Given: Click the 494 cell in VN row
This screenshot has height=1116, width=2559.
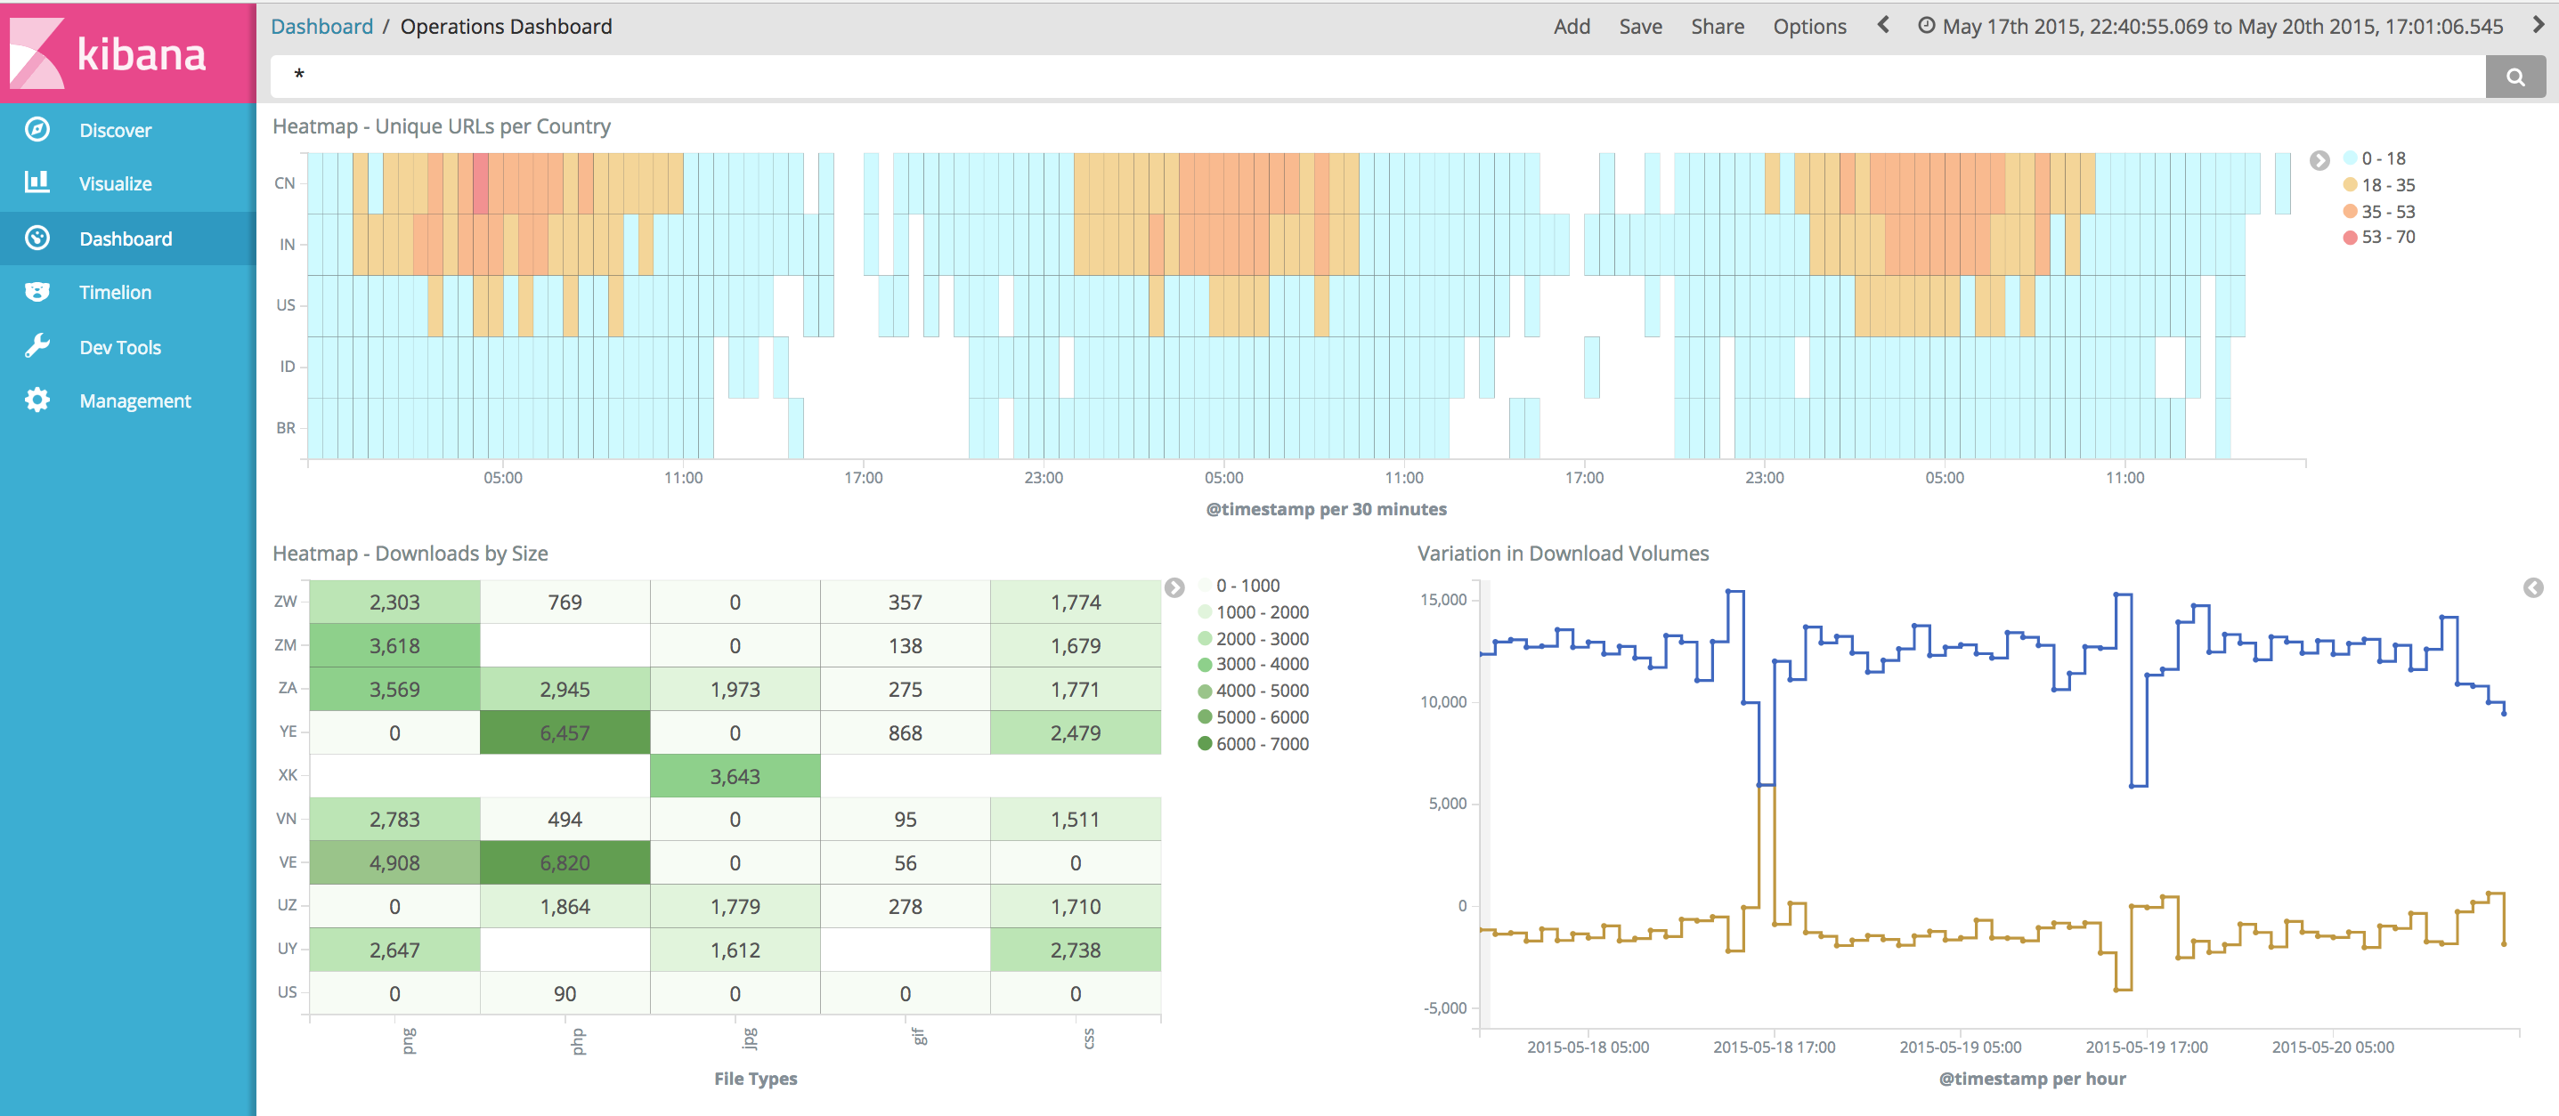Looking at the screenshot, I should (x=565, y=819).
